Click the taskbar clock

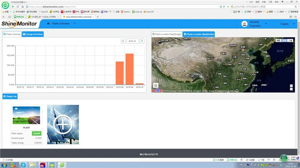pyautogui.click(x=291, y=165)
